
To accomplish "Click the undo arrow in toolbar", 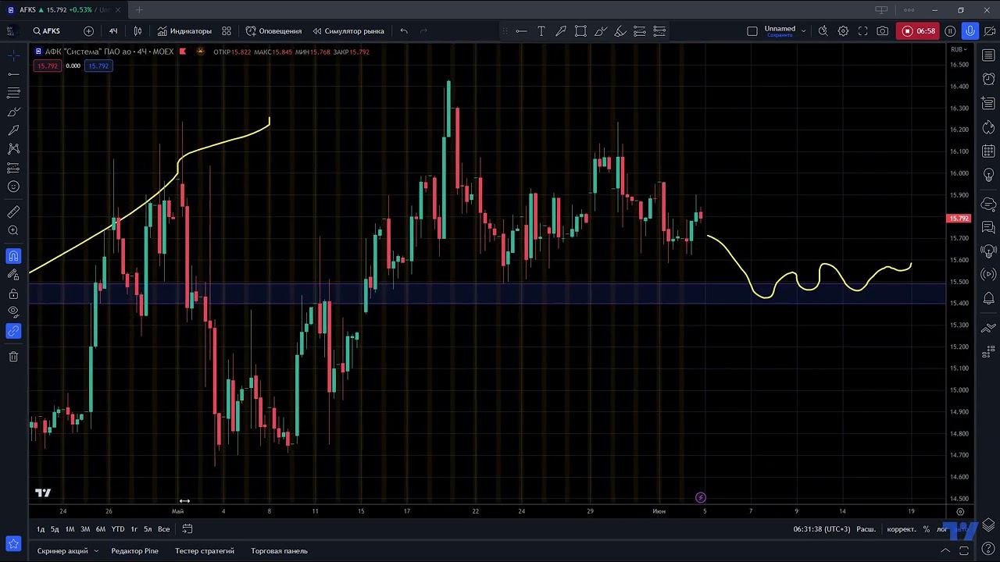I will pyautogui.click(x=404, y=31).
